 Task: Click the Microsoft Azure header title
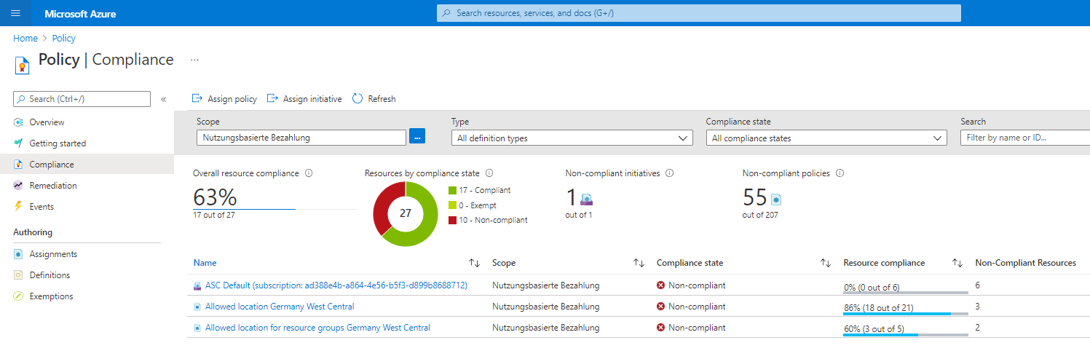coord(80,14)
